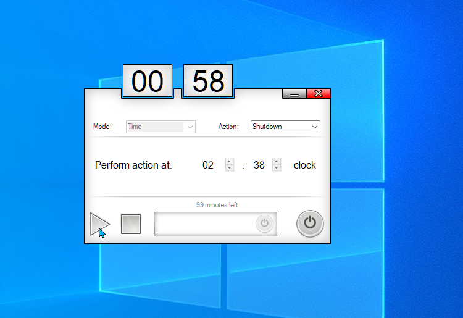
Task: Click the small power icon in progress bar
Action: 264,224
